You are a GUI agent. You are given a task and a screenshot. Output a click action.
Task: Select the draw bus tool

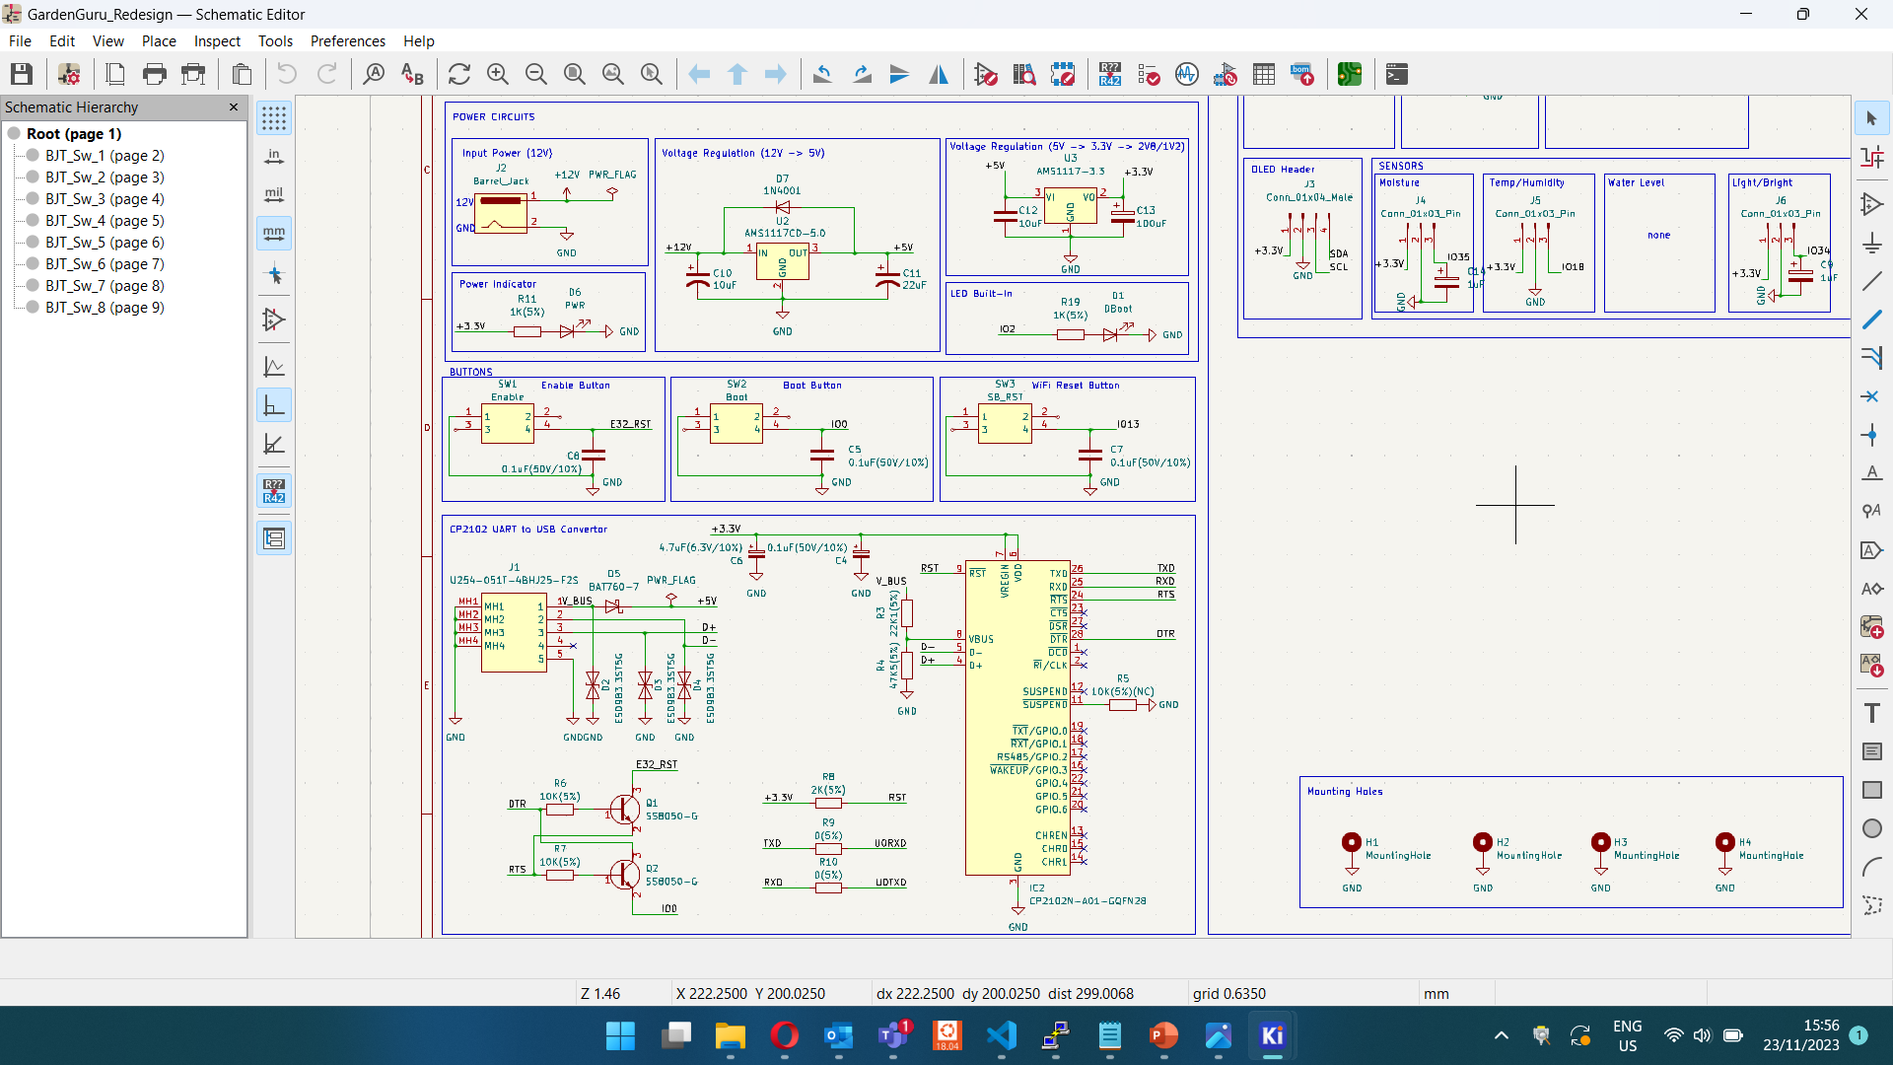pos(1871,319)
